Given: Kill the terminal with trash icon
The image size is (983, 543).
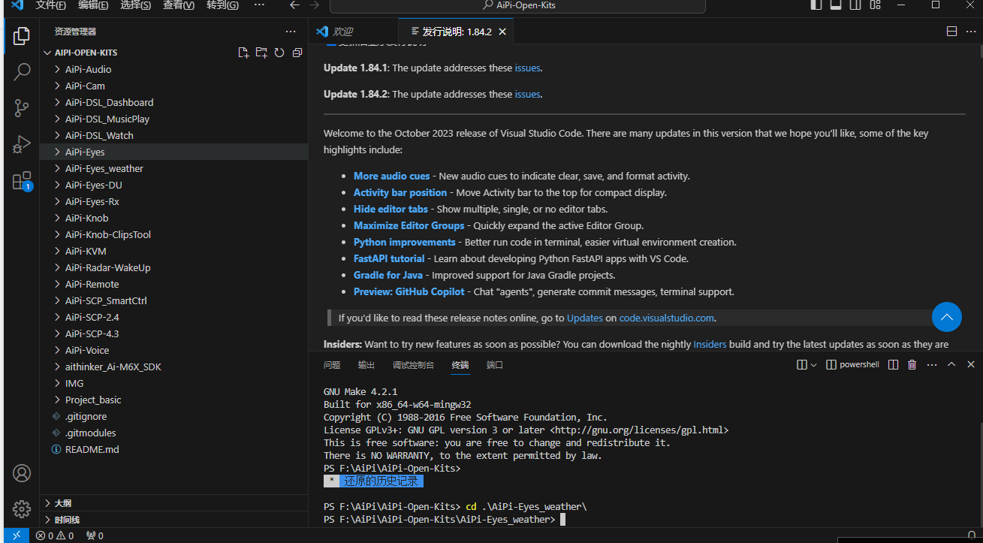Looking at the screenshot, I should pos(912,365).
